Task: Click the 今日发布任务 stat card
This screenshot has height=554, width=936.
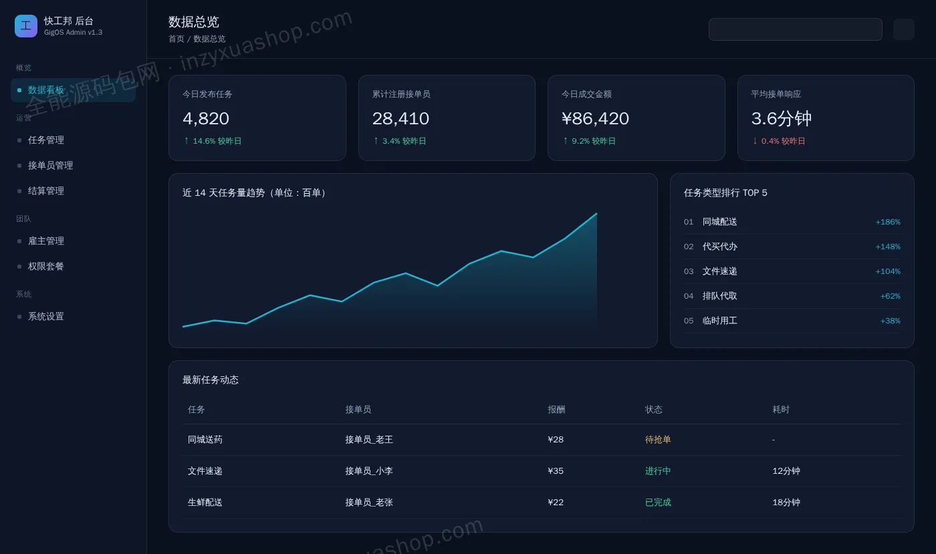Action: click(x=257, y=118)
